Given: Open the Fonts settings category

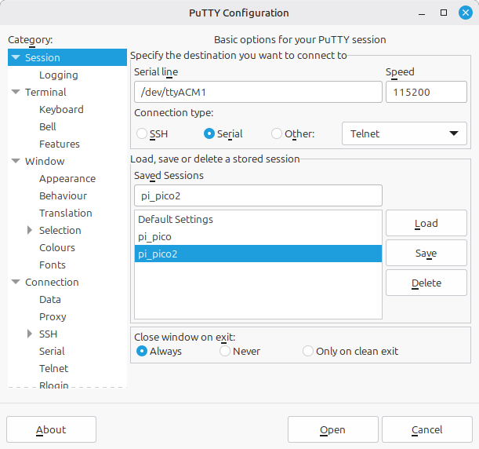Looking at the screenshot, I should click(53, 265).
